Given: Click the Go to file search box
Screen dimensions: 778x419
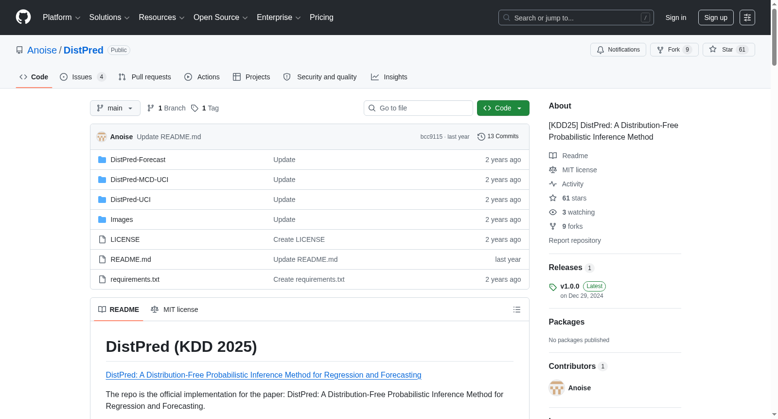Looking at the screenshot, I should click(x=418, y=108).
